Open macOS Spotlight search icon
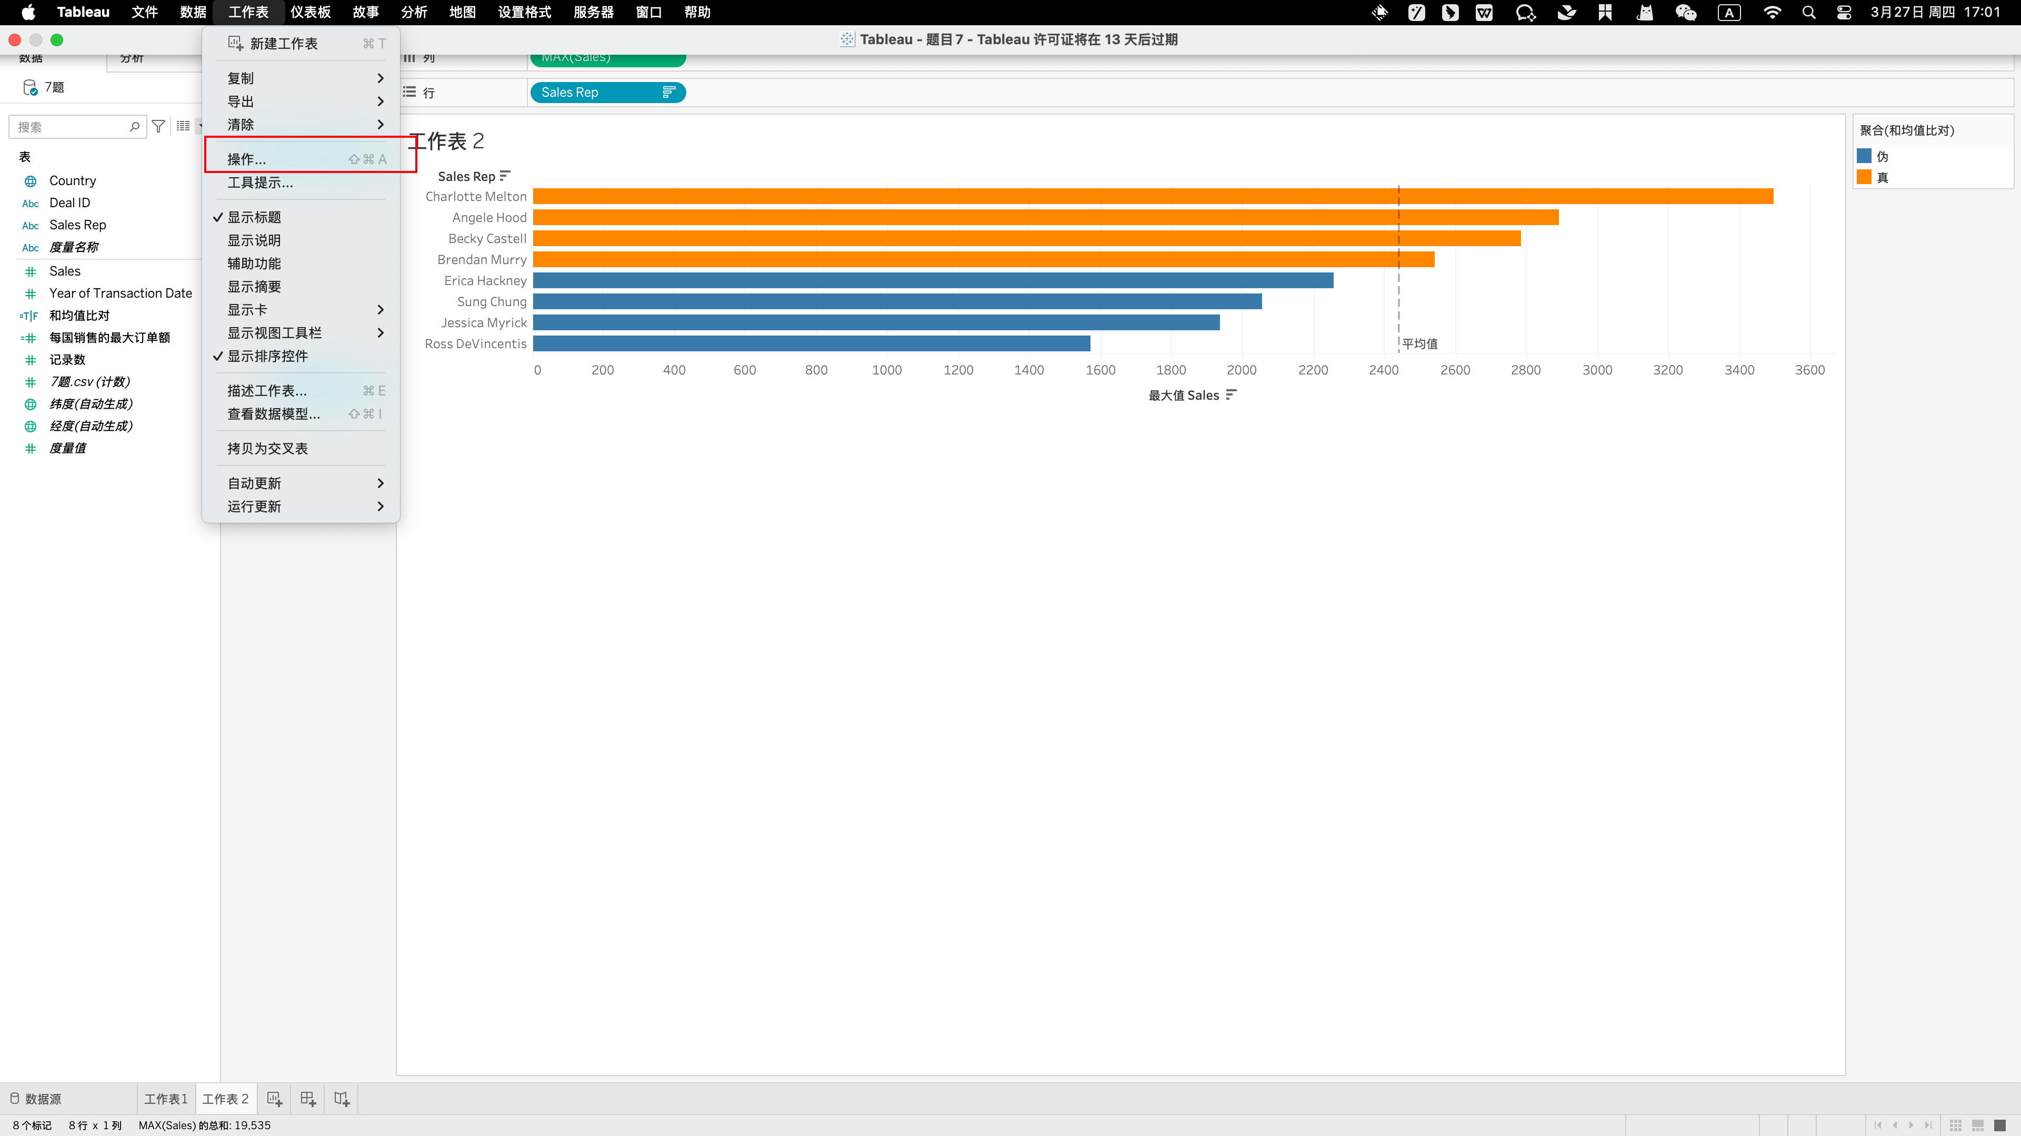This screenshot has width=2021, height=1136. [1809, 13]
